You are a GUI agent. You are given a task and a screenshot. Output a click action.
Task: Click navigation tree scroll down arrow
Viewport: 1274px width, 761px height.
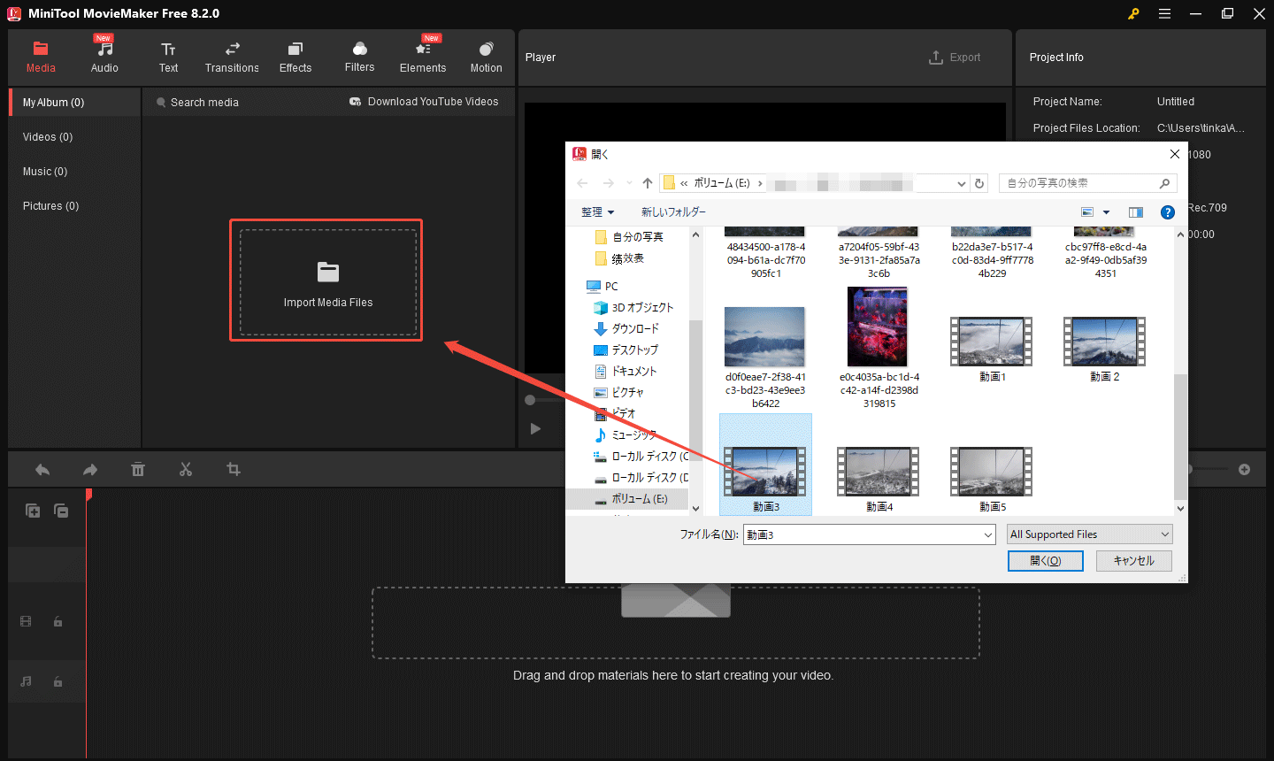[x=695, y=509]
